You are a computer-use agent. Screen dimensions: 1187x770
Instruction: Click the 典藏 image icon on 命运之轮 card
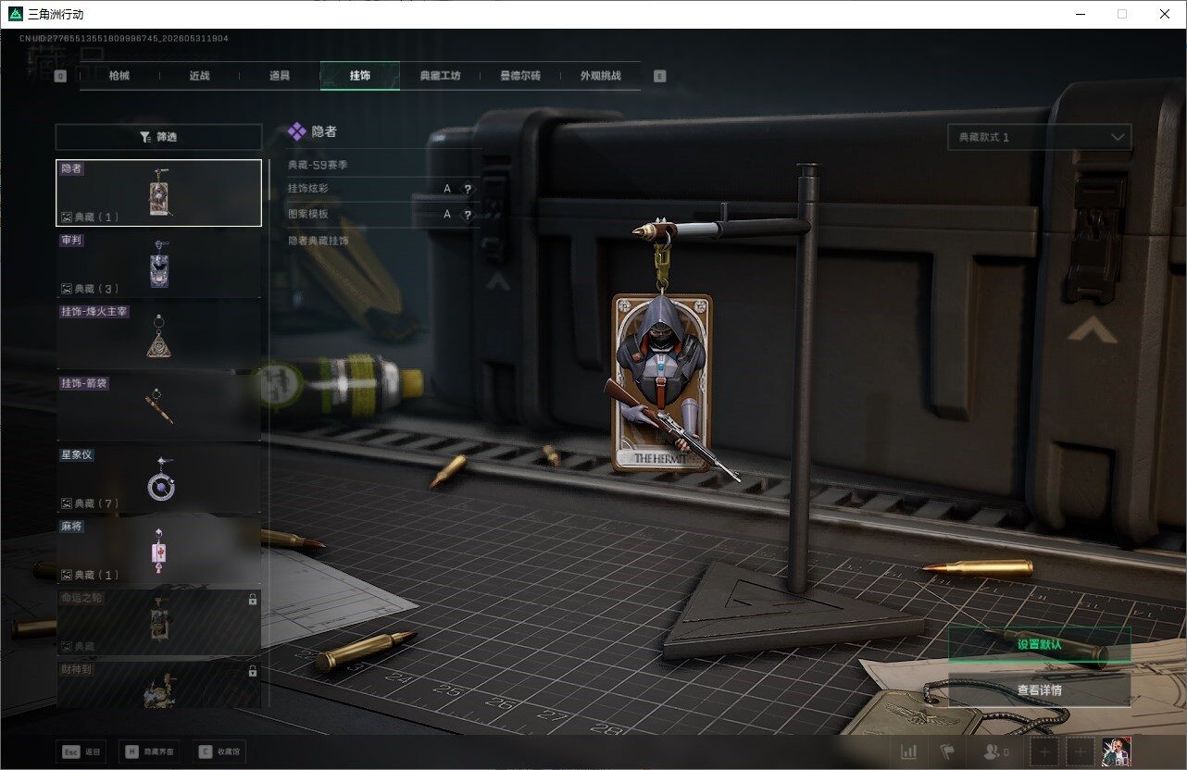pyautogui.click(x=67, y=646)
